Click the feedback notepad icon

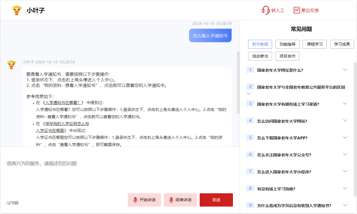pos(297,10)
